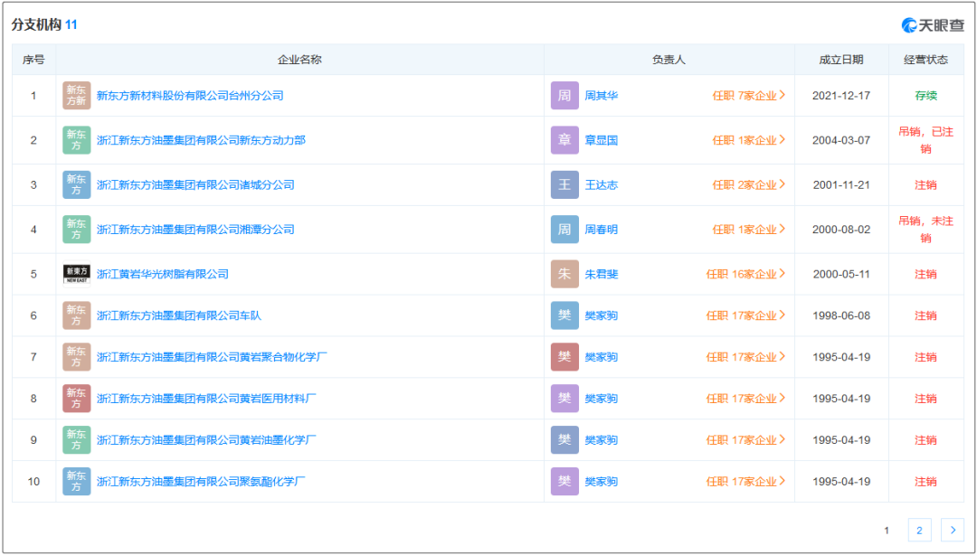Click the 章 avatar beside 章显国
This screenshot has width=977, height=555.
click(564, 140)
